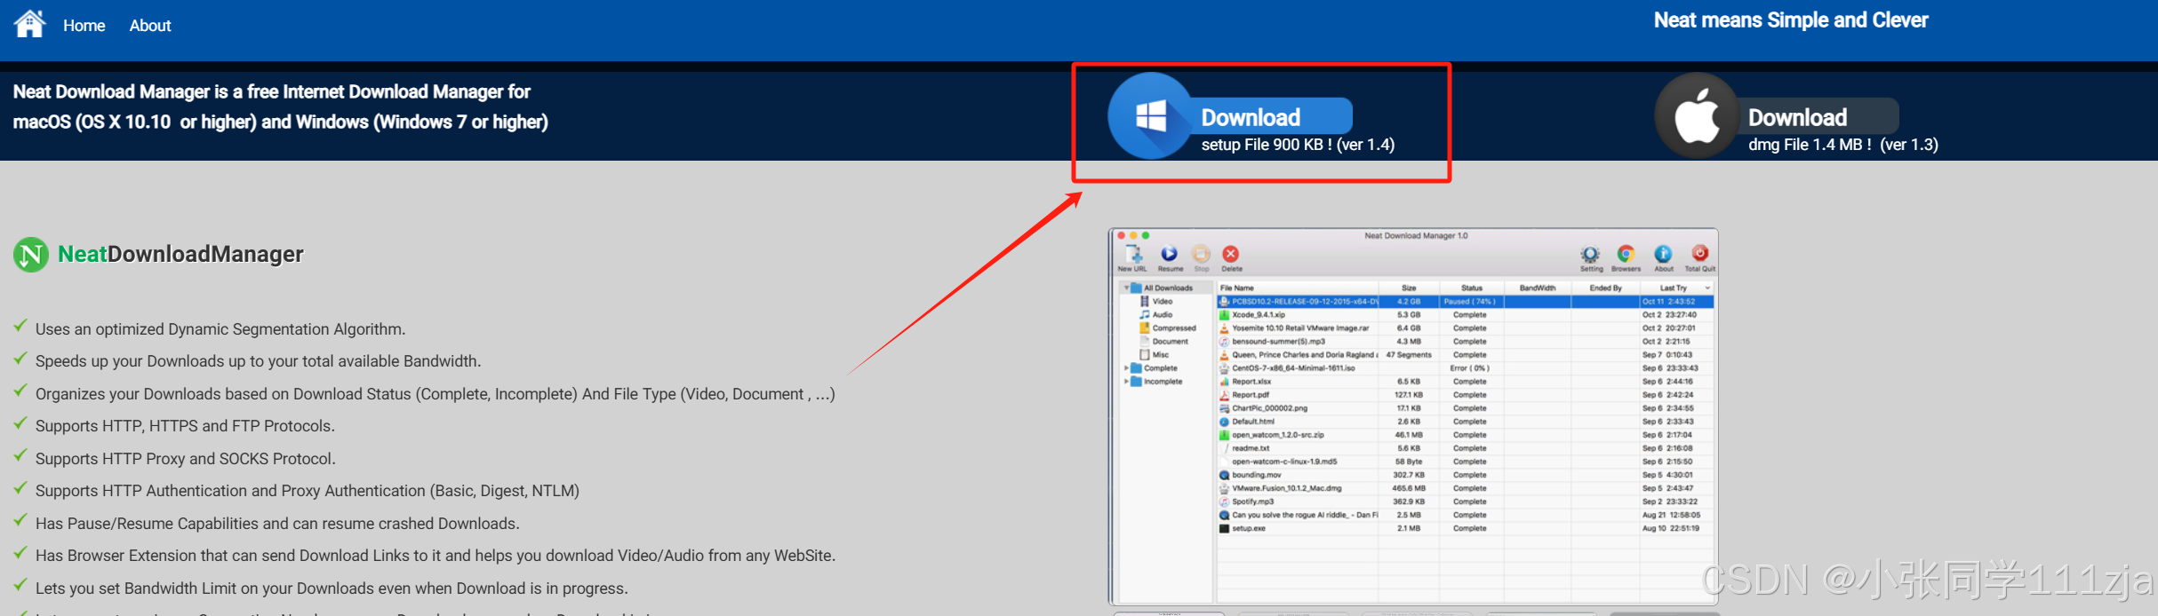
Task: Click the intro text "Neat Download Manager is a free Internet Download Manager"
Action: (272, 92)
